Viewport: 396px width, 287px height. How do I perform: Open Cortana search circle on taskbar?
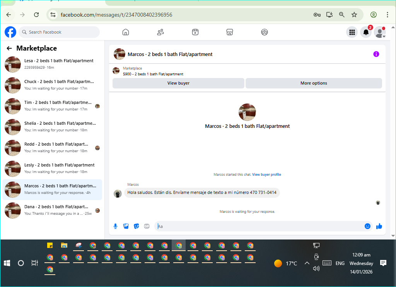tap(21, 263)
